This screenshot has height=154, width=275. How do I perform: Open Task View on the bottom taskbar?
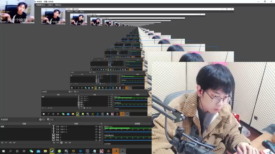[x=24, y=151]
